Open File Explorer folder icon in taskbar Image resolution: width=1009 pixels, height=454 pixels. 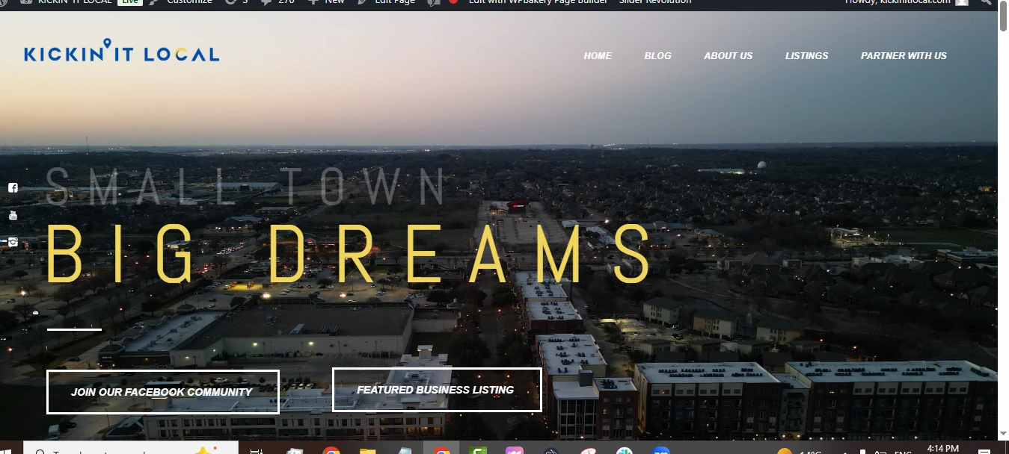367,450
